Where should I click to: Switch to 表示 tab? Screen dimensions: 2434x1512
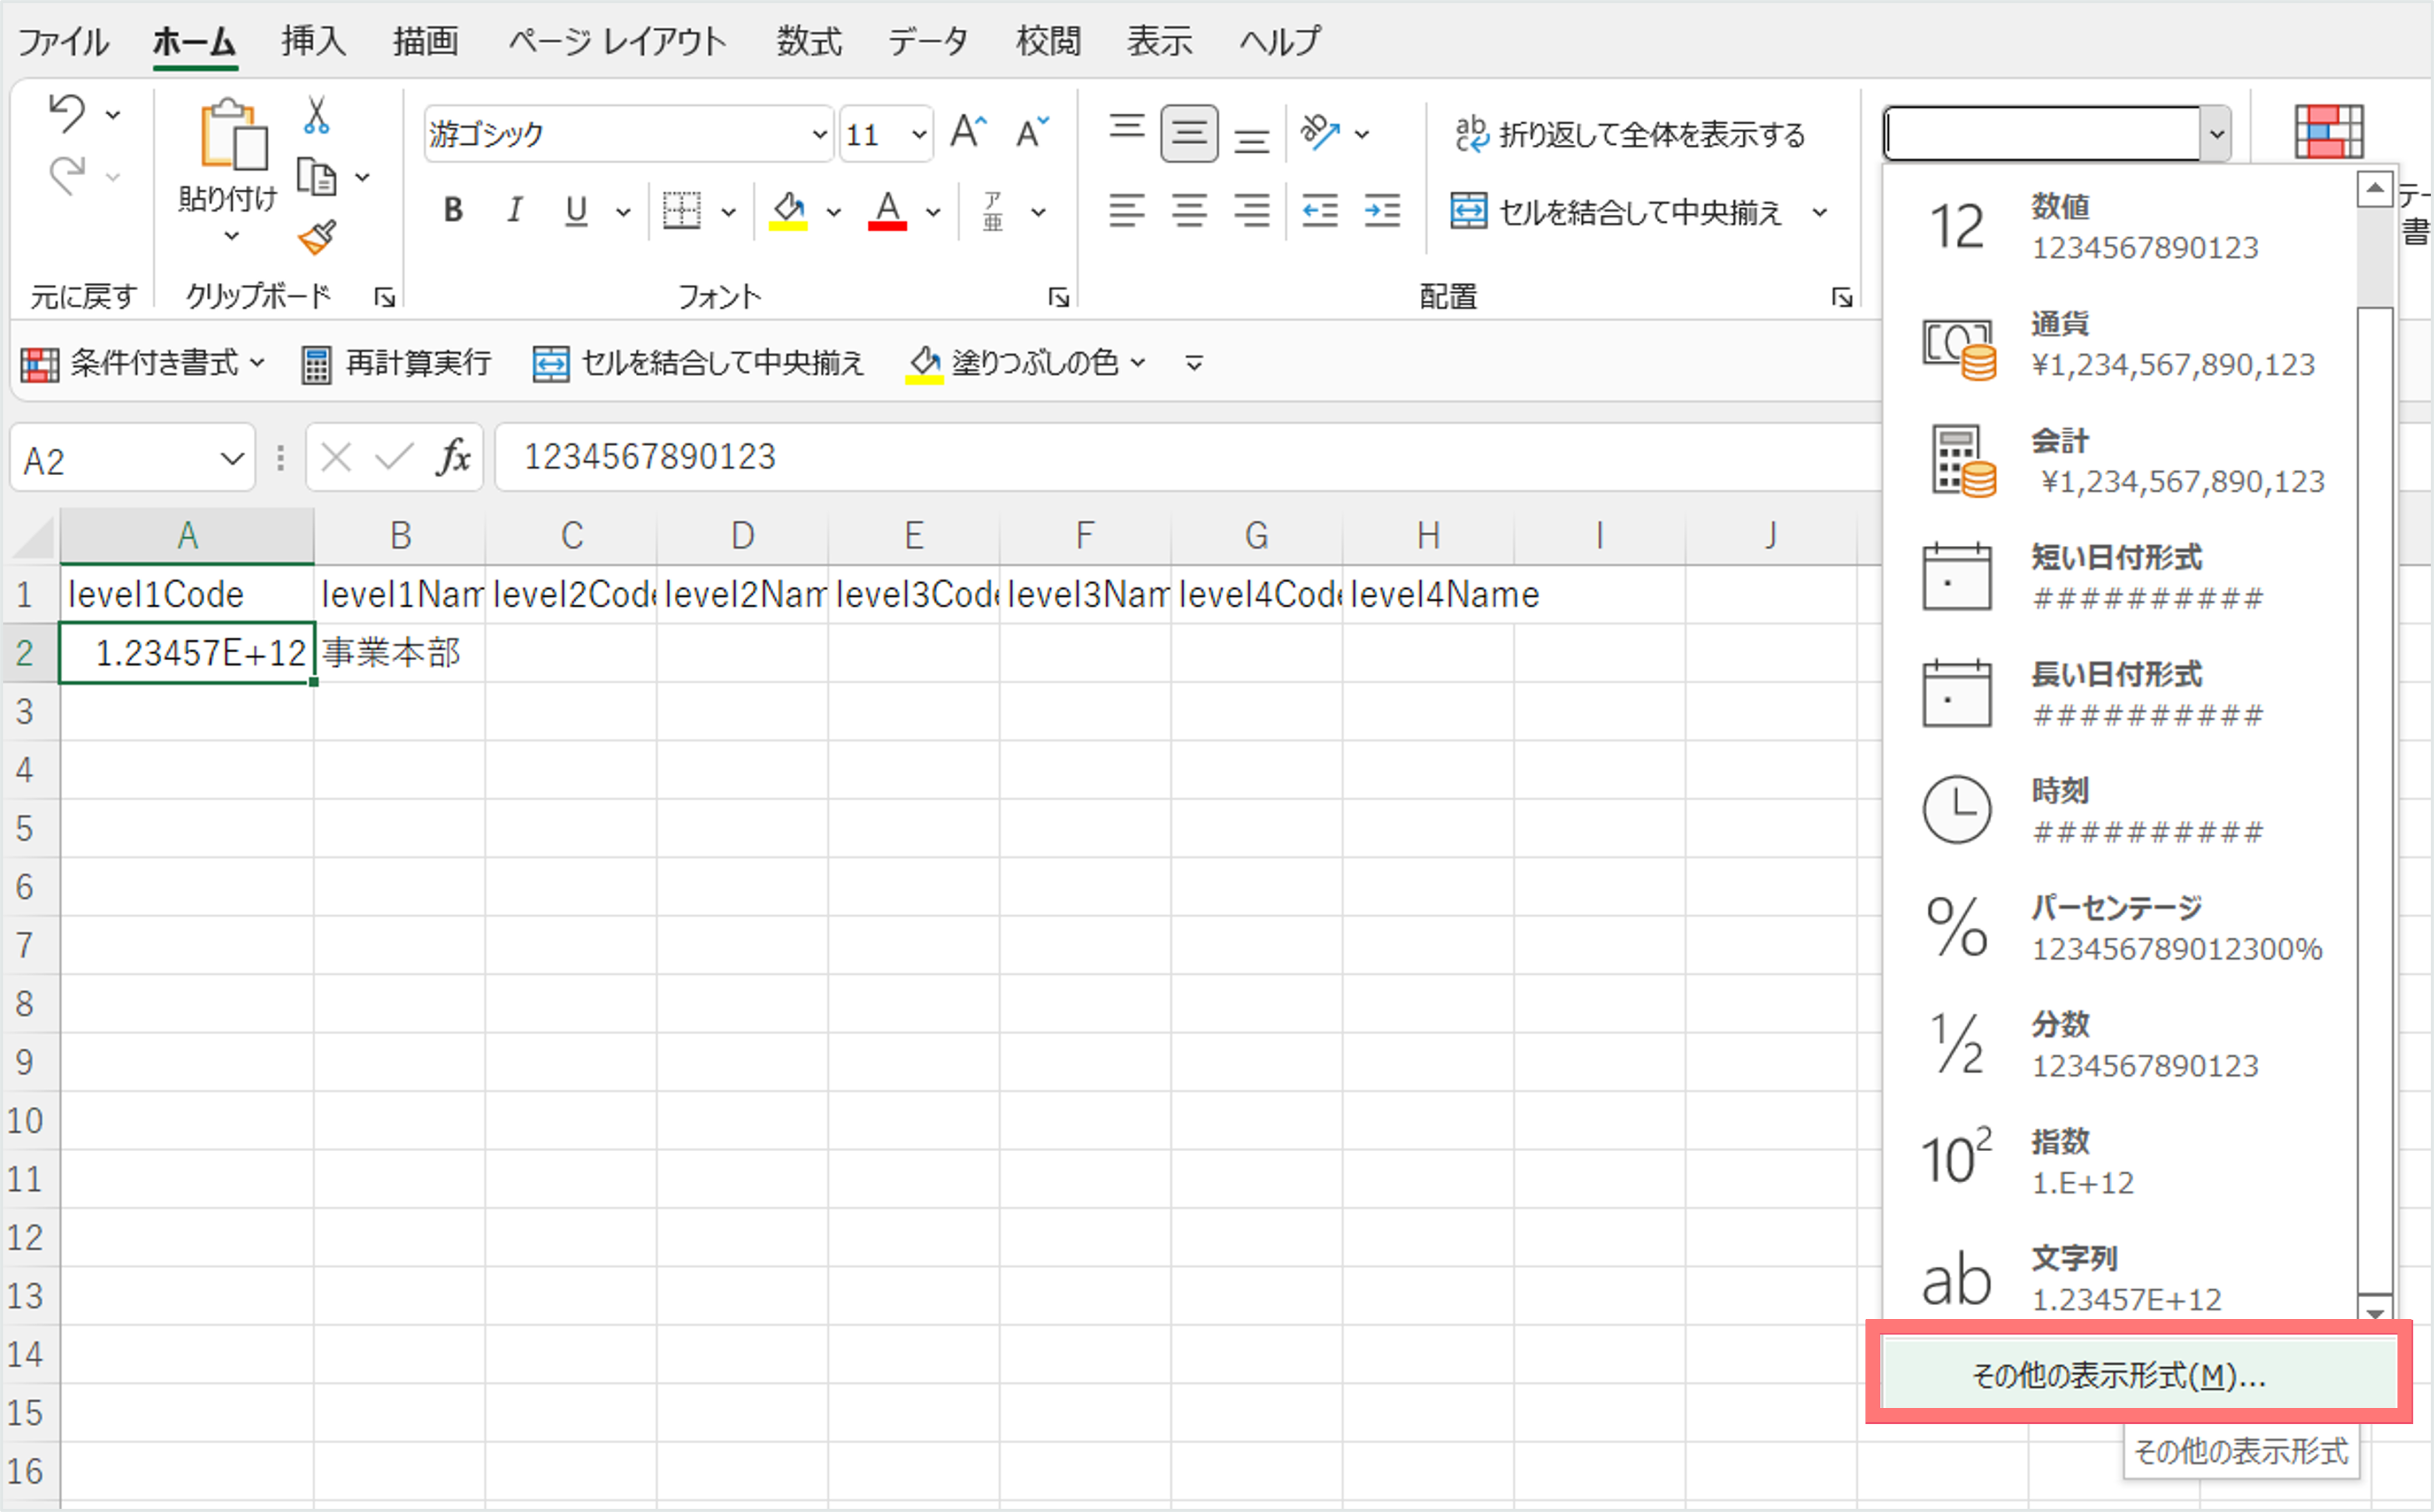click(x=1160, y=42)
